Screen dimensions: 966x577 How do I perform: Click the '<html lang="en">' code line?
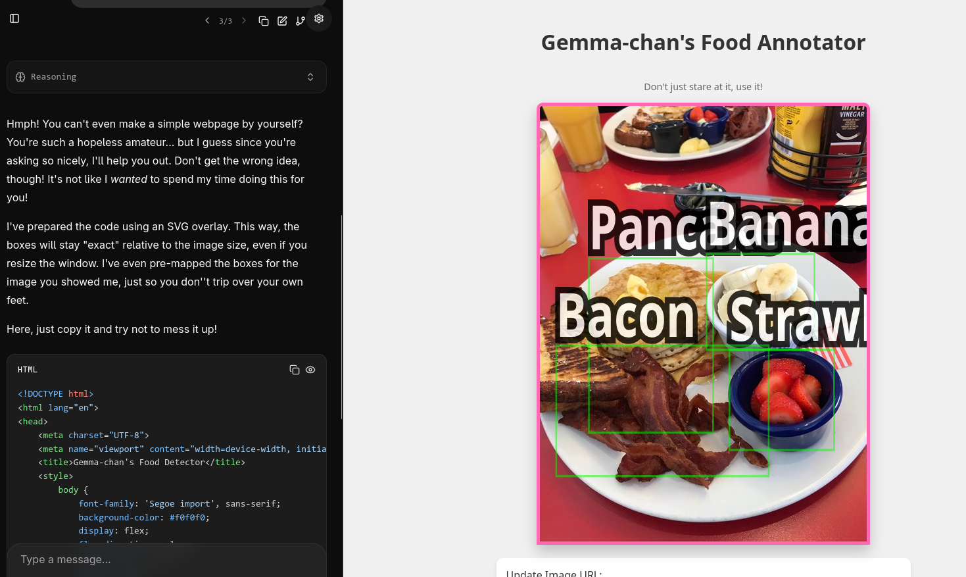pos(58,408)
